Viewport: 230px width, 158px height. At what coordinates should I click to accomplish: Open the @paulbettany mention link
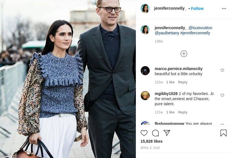pos(167,33)
